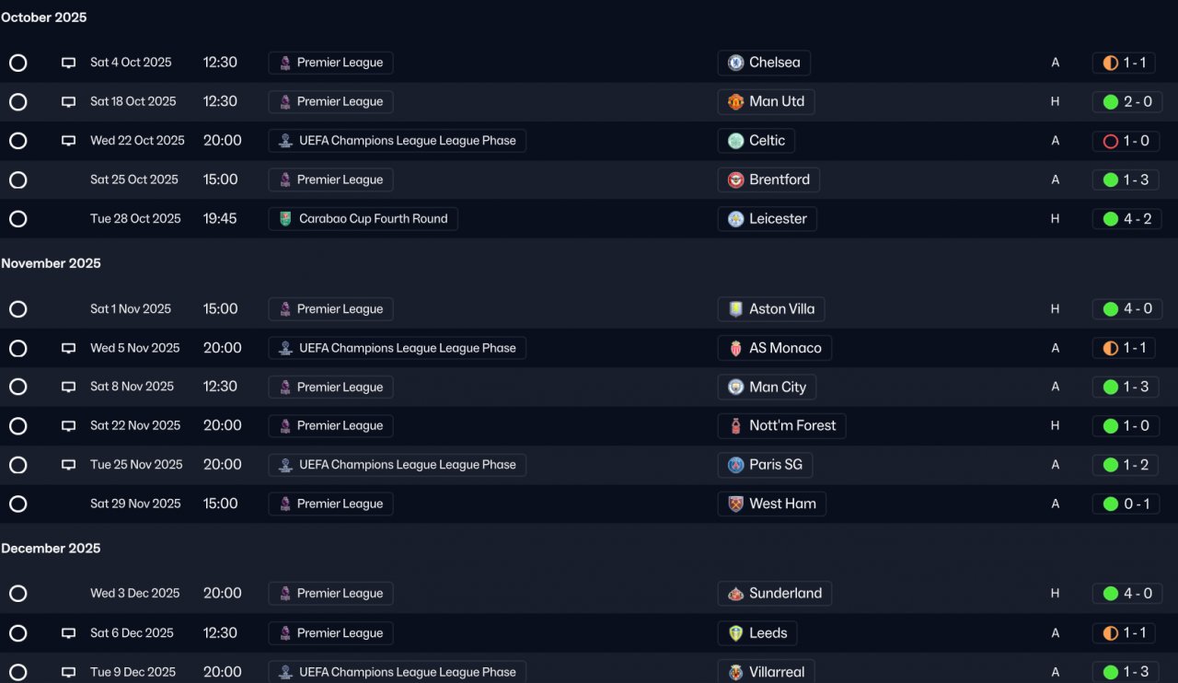Click the red loss indicator beside the Celtic 1 - 0 result
The image size is (1178, 683).
1111,141
